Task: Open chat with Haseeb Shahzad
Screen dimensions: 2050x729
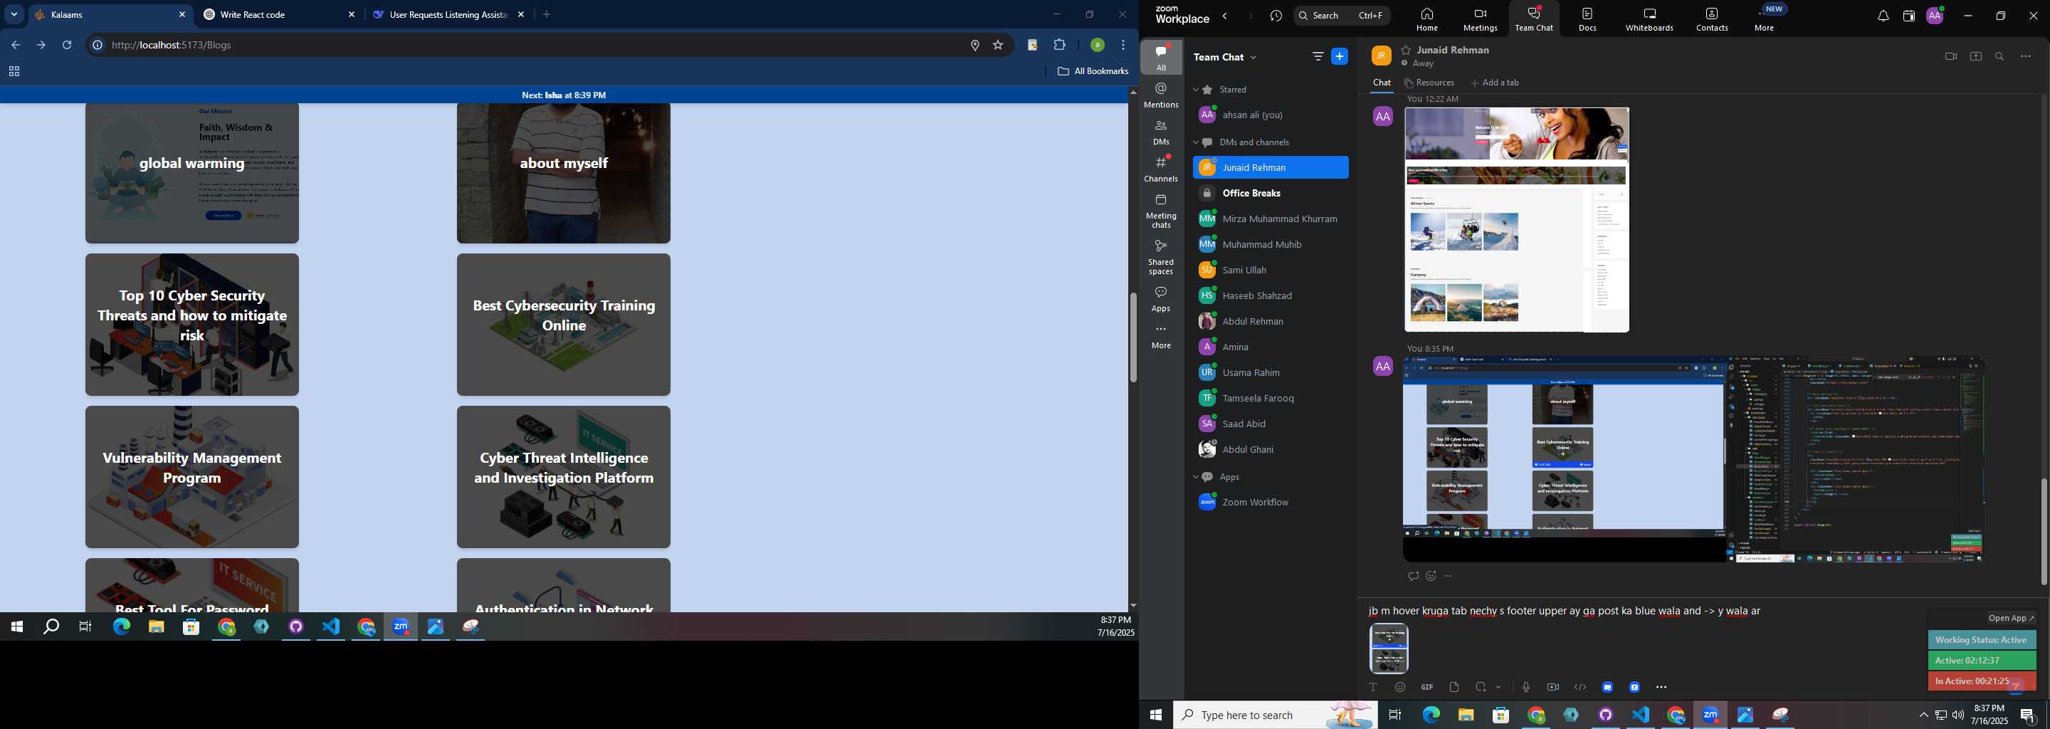Action: (1270, 295)
